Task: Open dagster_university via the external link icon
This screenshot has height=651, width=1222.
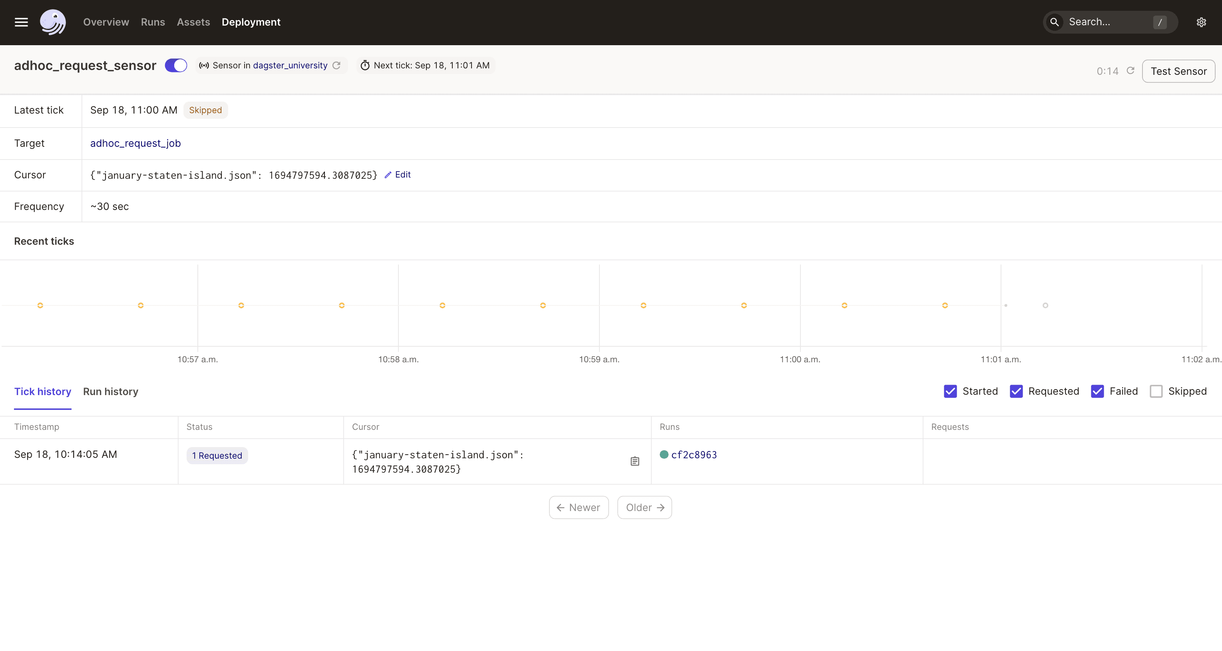Action: [x=337, y=65]
